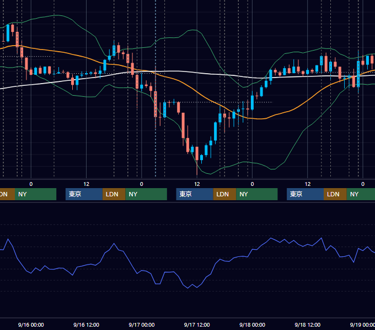Image resolution: width=375 pixels, height=330 pixels.
Task: Click the NY session block spanning 9/18 00:00
Action: coord(256,194)
